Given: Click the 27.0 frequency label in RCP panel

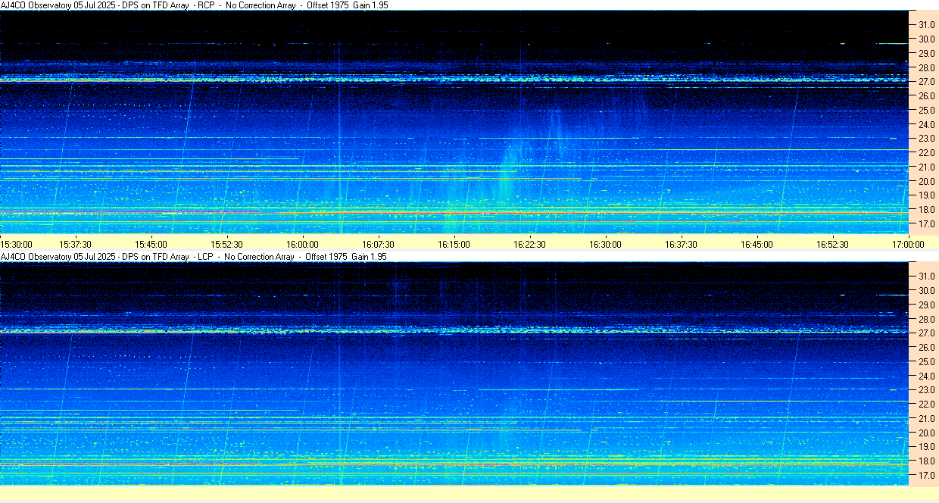Looking at the screenshot, I should pos(927,82).
